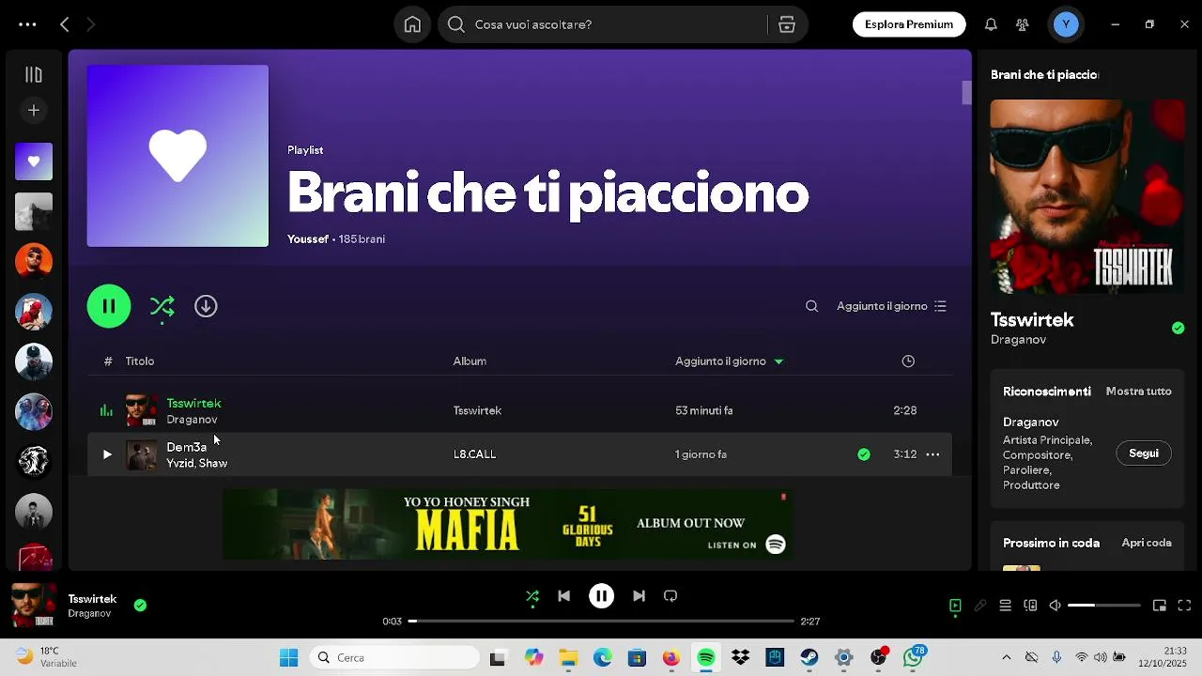The image size is (1202, 676).
Task: Connect to a device icon
Action: pos(1030,606)
